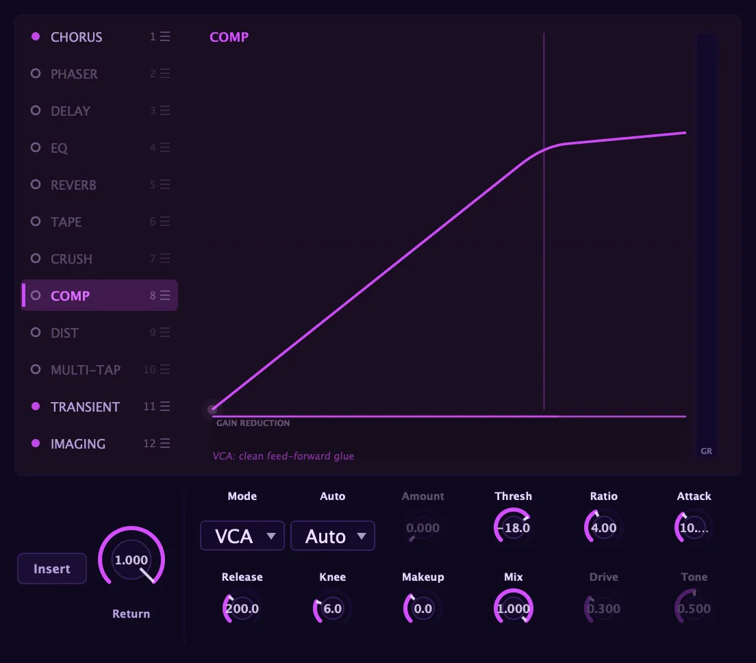756x663 pixels.
Task: Select the IMAGING effect slot
Action: pyautogui.click(x=100, y=443)
